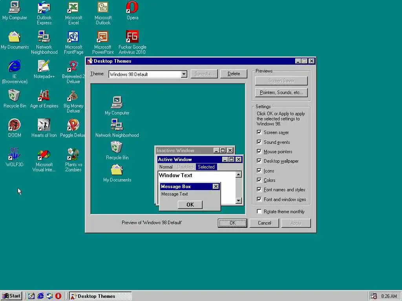Click the clock showing 8:26 AM
Image resolution: width=402 pixels, height=301 pixels.
pos(389,296)
